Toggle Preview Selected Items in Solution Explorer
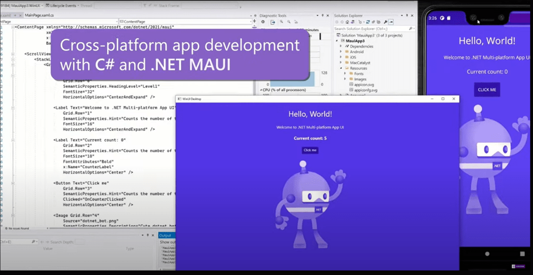Screen dimensions: 533x275 tap(391, 22)
